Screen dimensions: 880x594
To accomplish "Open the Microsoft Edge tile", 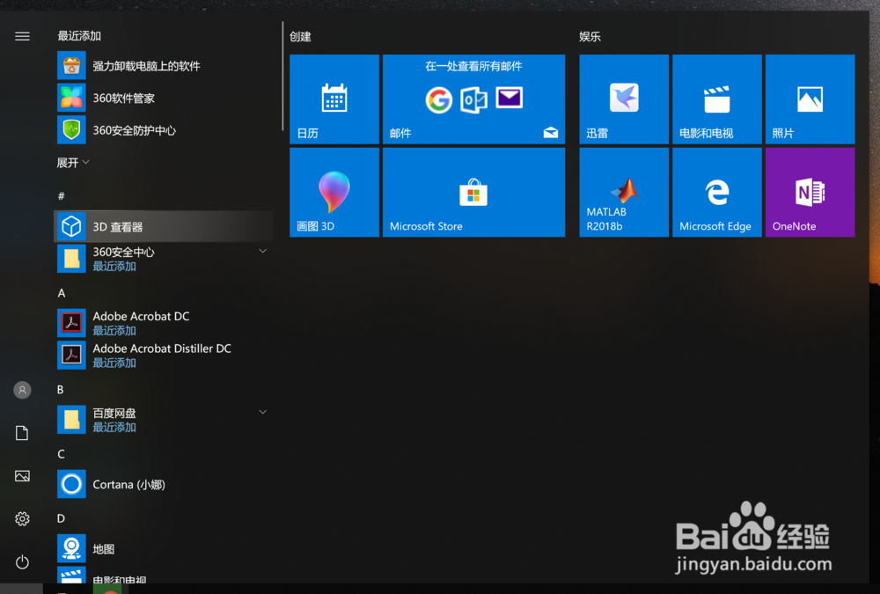I will coord(716,192).
